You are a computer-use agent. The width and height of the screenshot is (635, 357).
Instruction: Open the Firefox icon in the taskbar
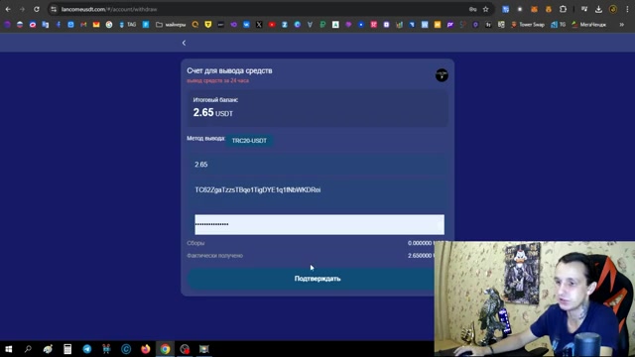(x=146, y=349)
